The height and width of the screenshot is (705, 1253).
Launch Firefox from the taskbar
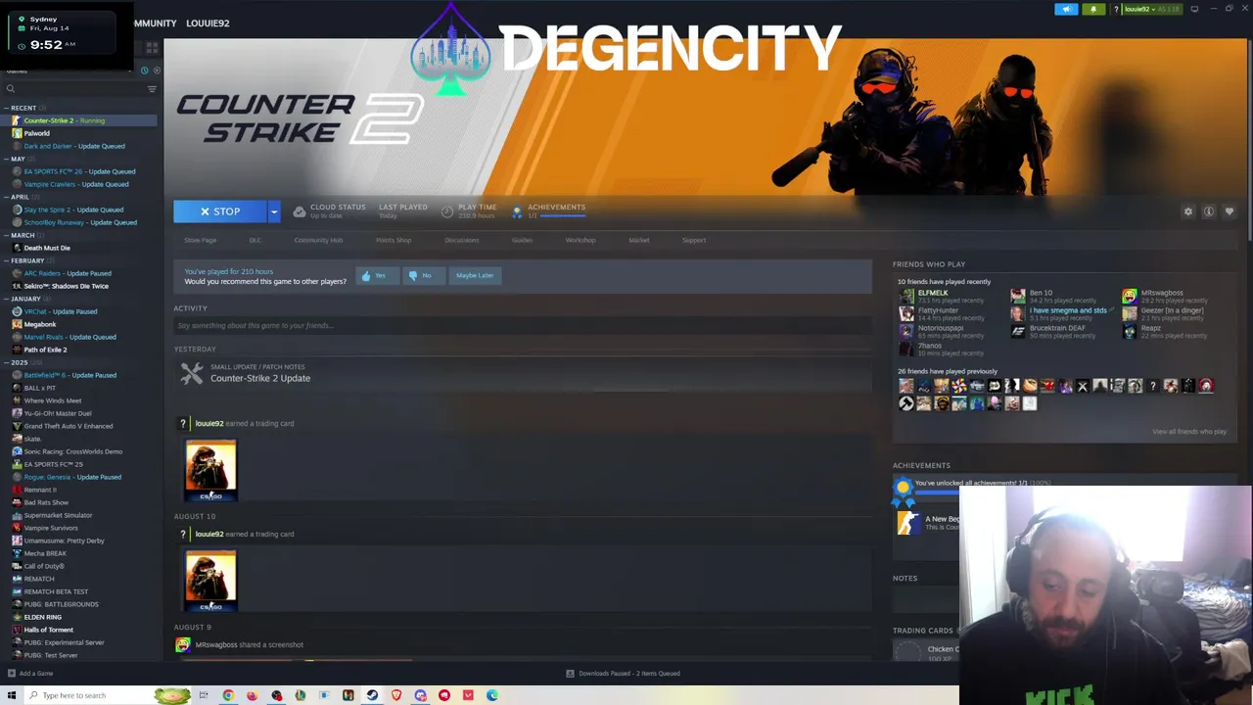pyautogui.click(x=252, y=695)
